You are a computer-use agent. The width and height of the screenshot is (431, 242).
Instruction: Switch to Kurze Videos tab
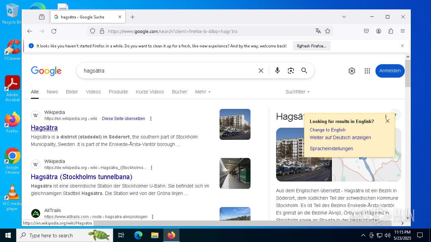coord(150,92)
